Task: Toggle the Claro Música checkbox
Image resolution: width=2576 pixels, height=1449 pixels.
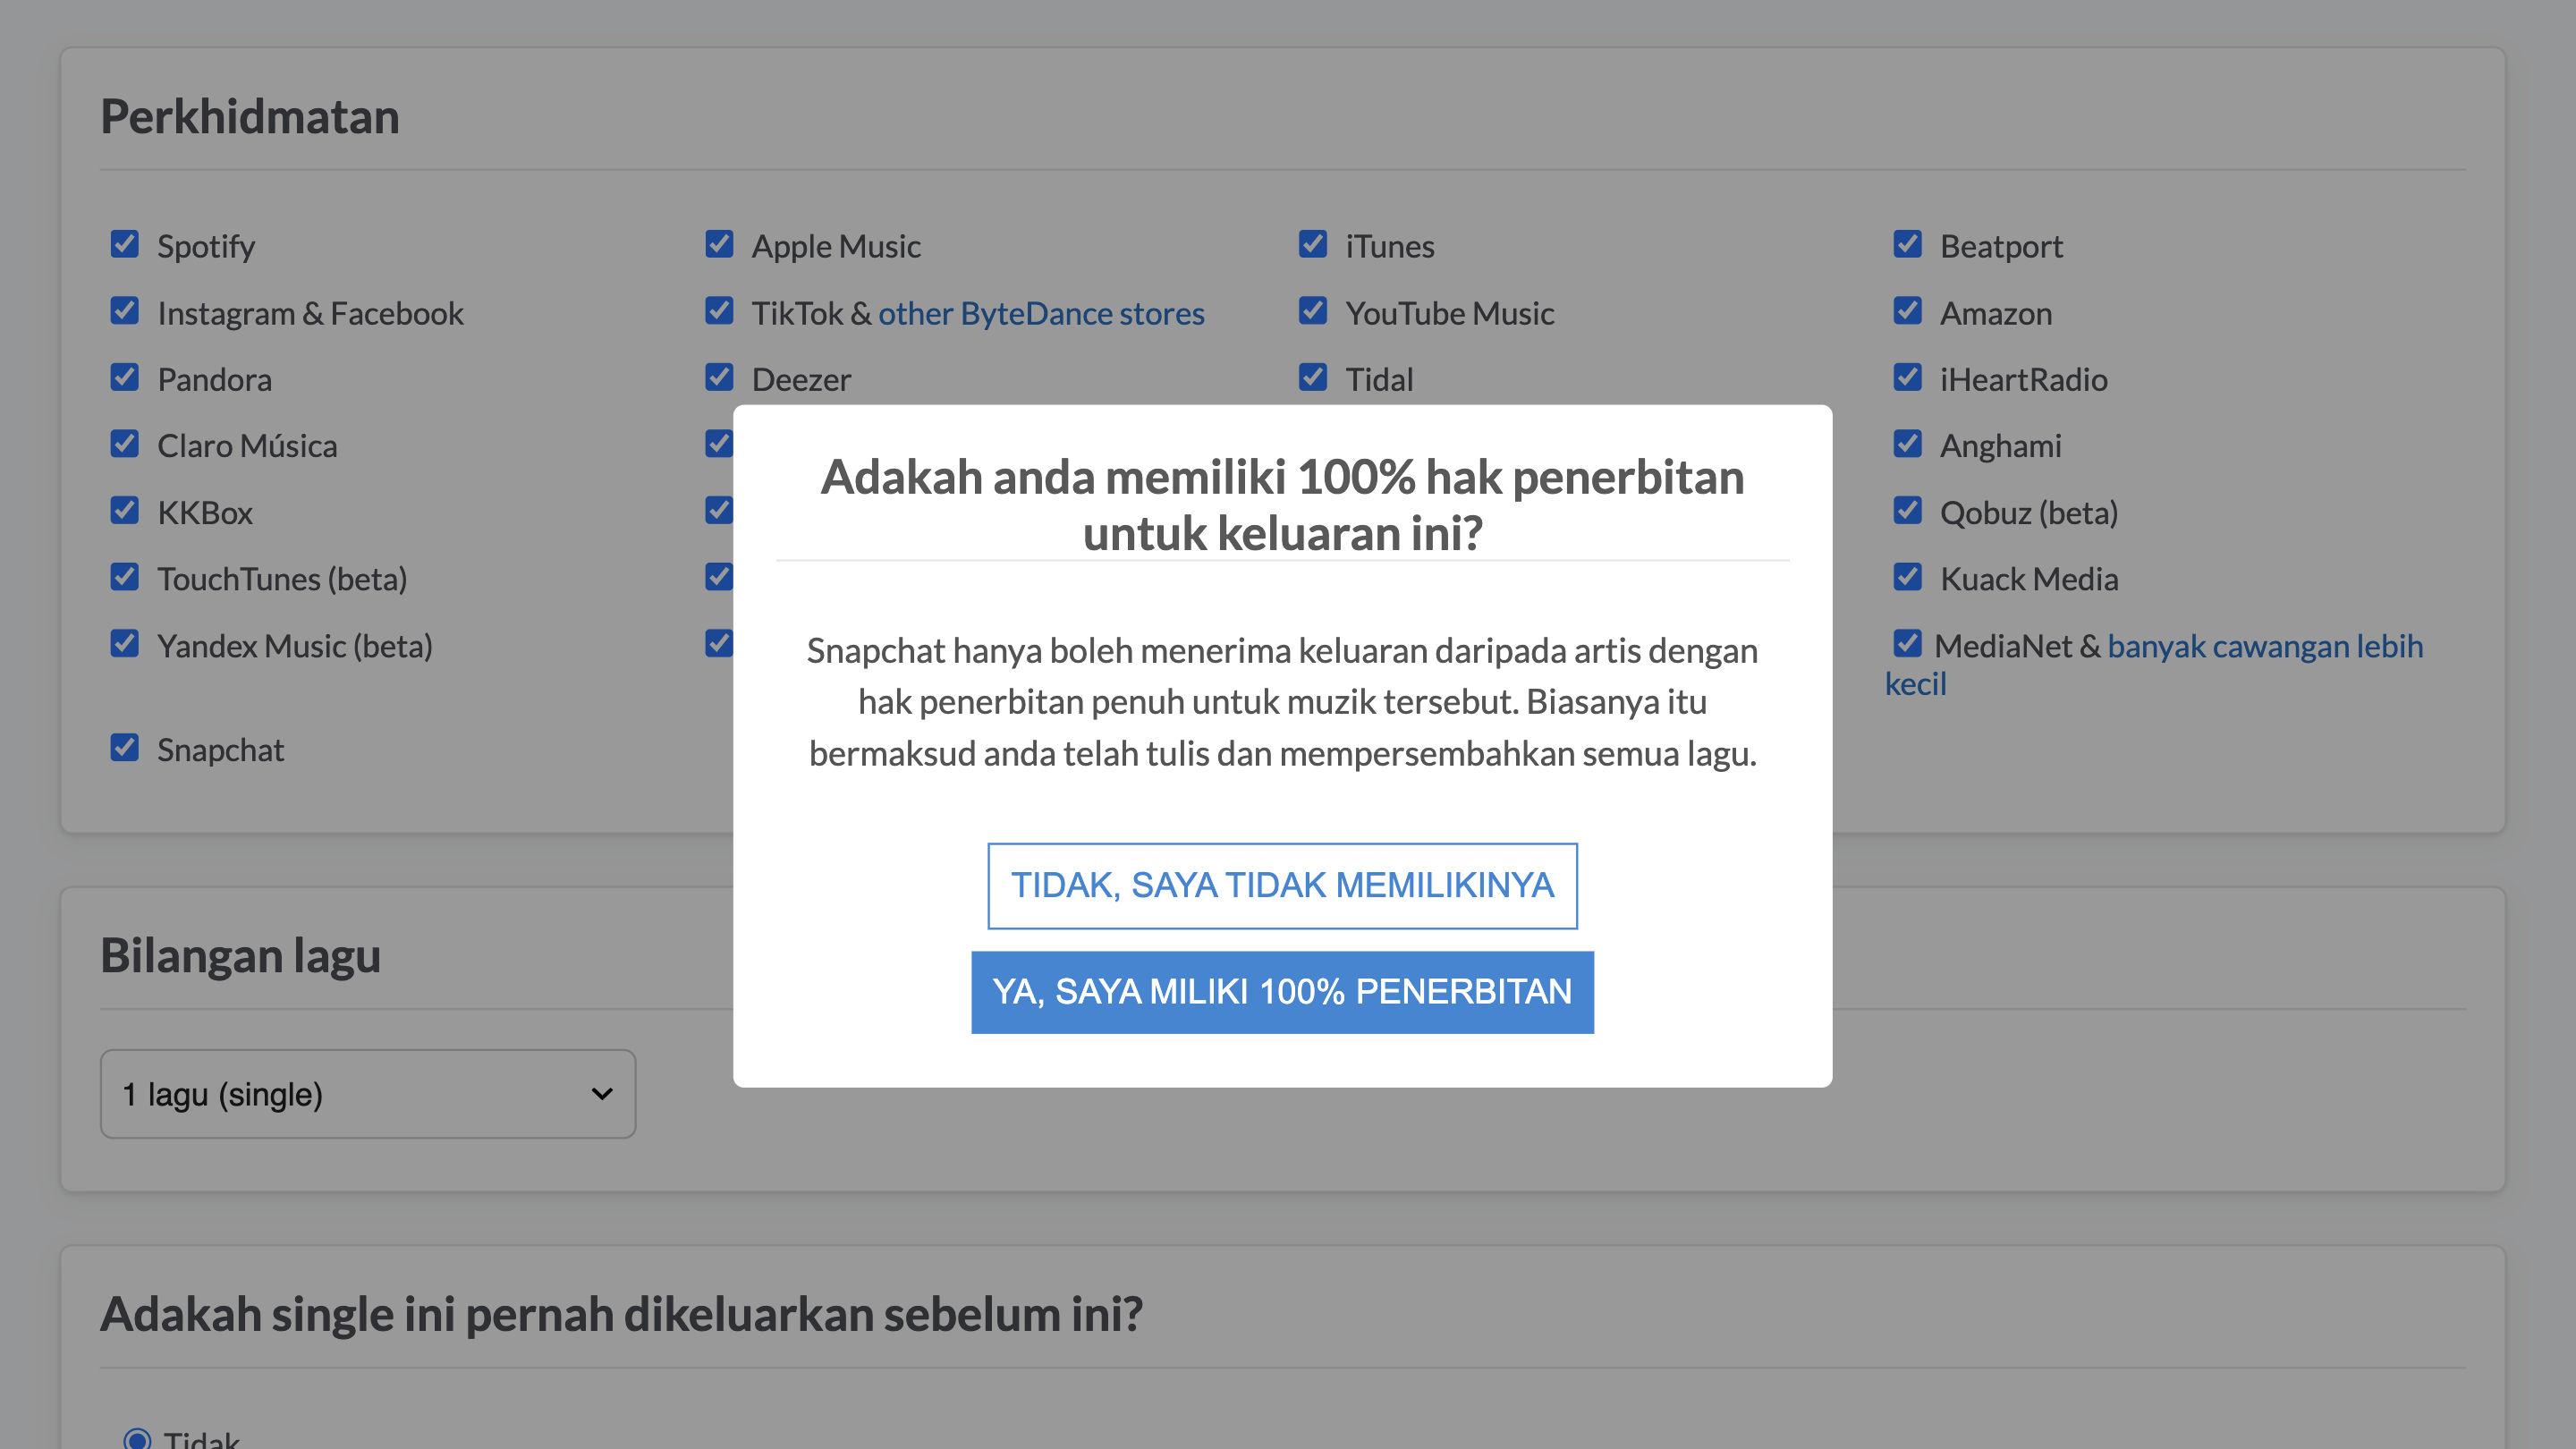Action: tap(124, 444)
